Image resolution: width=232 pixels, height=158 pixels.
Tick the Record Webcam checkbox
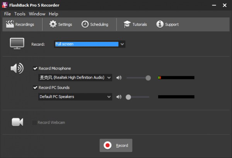34,123
